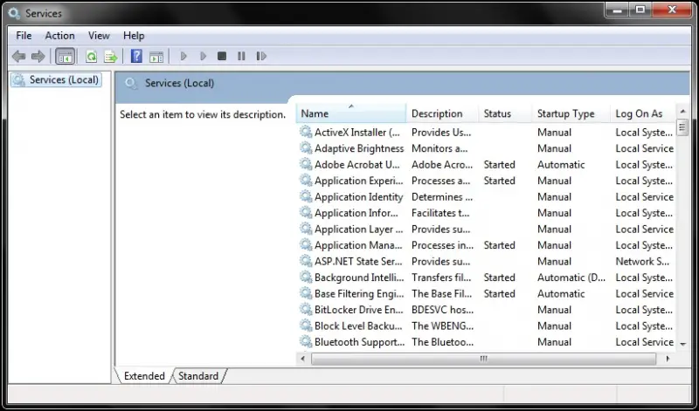Select the ASP.NET State Ser... service name
The image size is (699, 411).
click(358, 262)
